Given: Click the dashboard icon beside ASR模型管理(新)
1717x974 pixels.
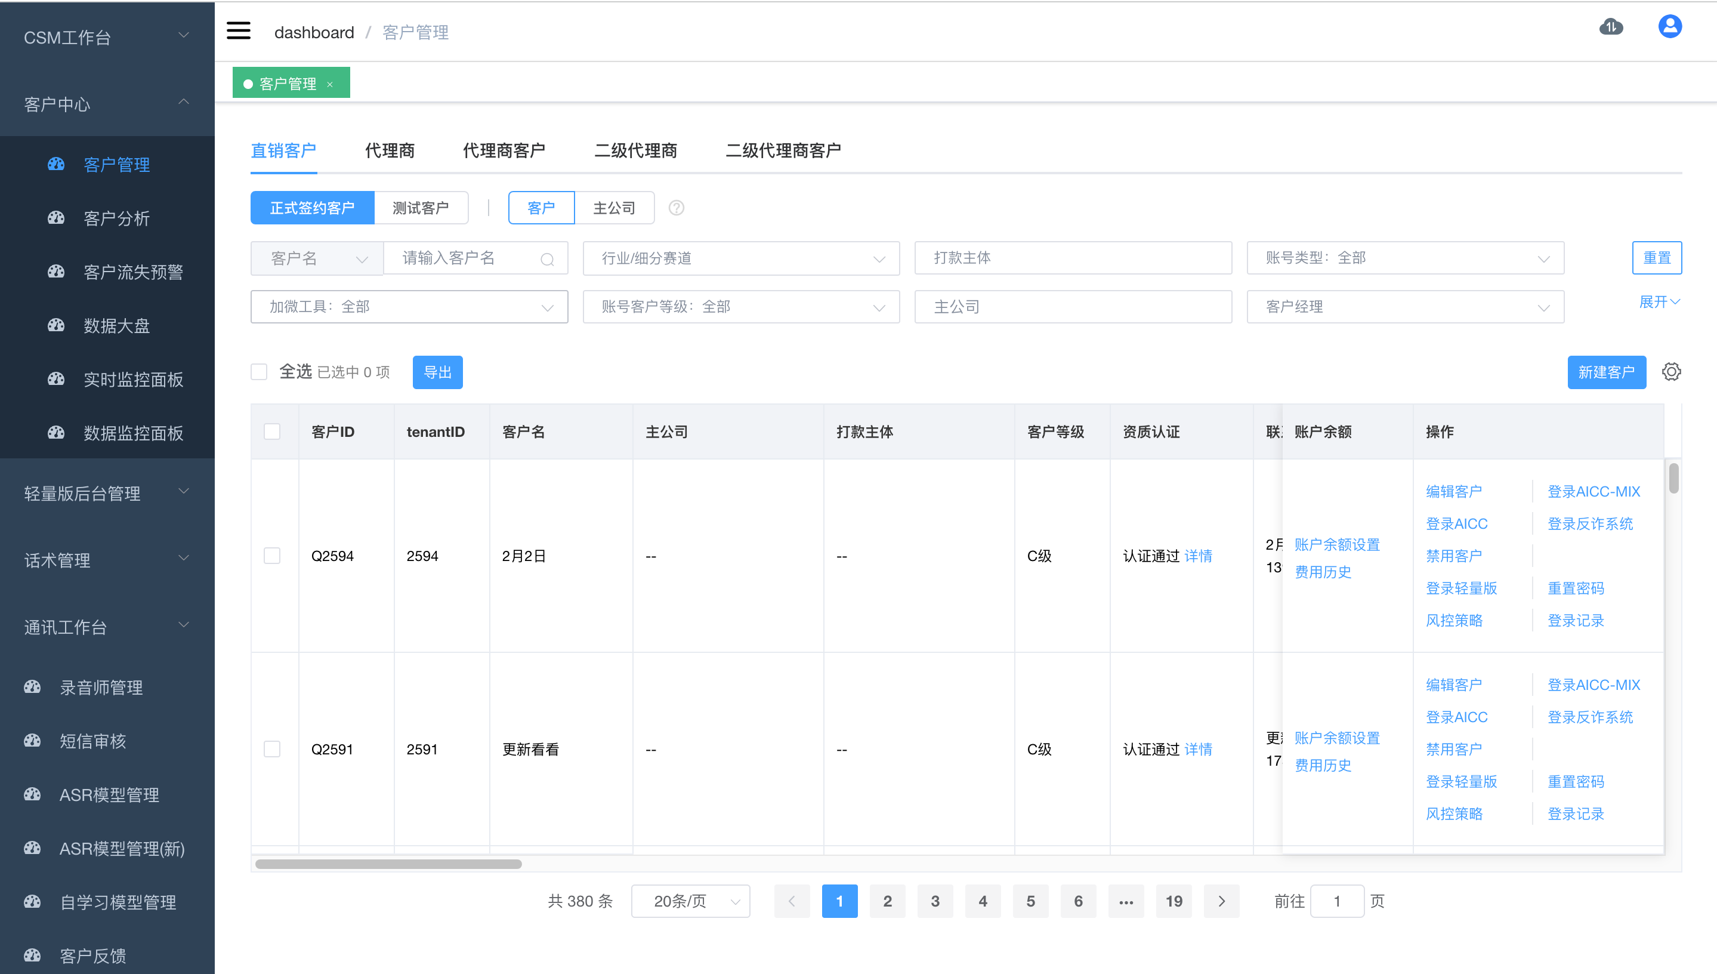Looking at the screenshot, I should pyautogui.click(x=32, y=847).
